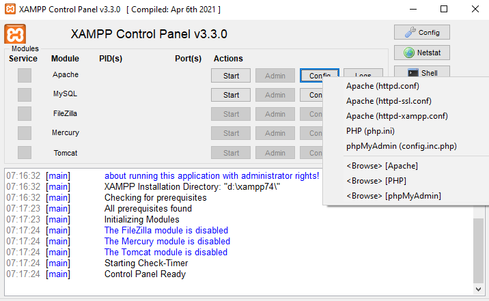This screenshot has height=301, width=489.
Task: Click log line 'The FileZilla module is disabled'
Action: [x=166, y=230]
